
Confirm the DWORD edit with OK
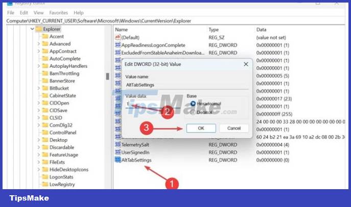(201, 128)
